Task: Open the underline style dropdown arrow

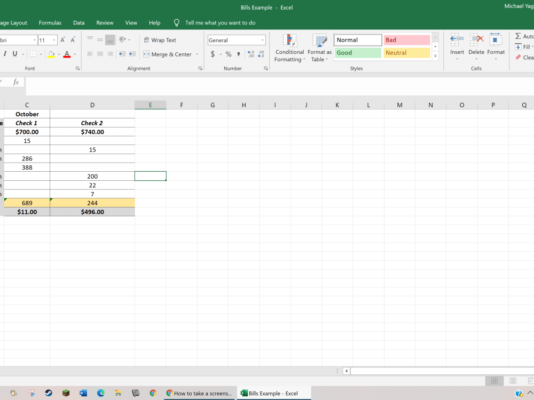Action: pos(23,54)
